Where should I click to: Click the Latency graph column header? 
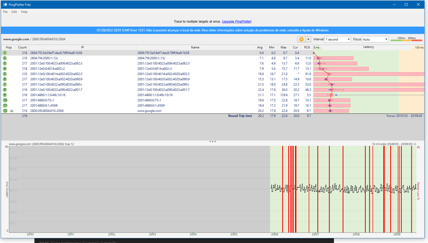click(369, 47)
